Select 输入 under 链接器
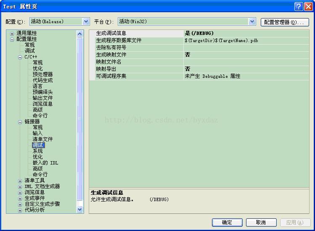The image size is (315, 231). pos(37,133)
